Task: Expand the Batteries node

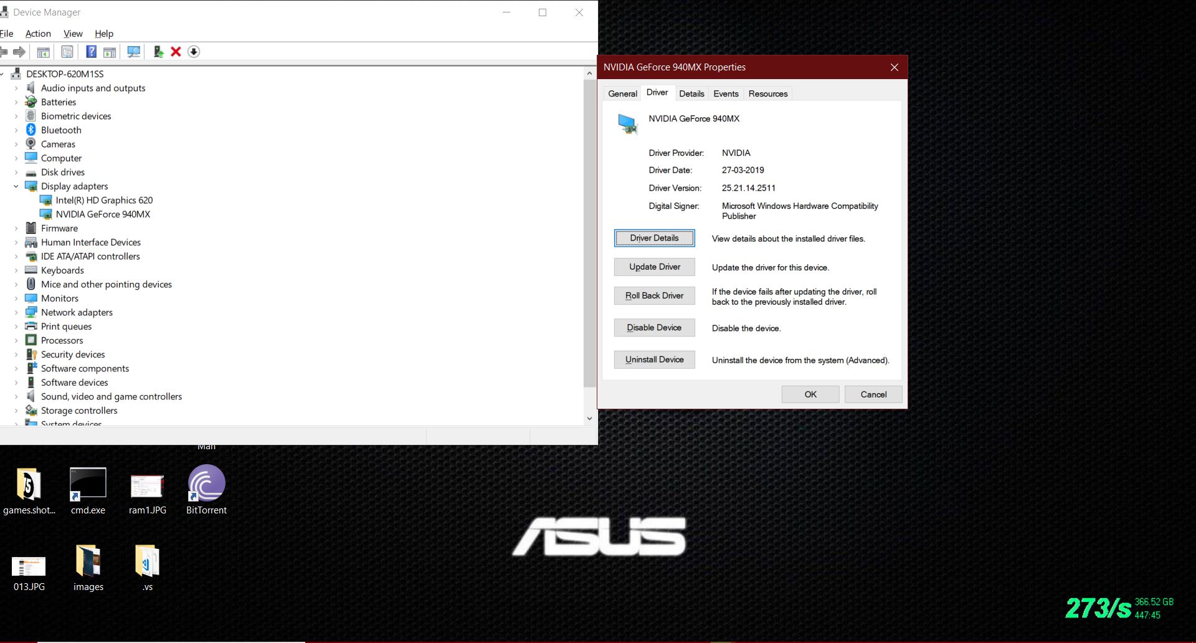Action: point(16,102)
